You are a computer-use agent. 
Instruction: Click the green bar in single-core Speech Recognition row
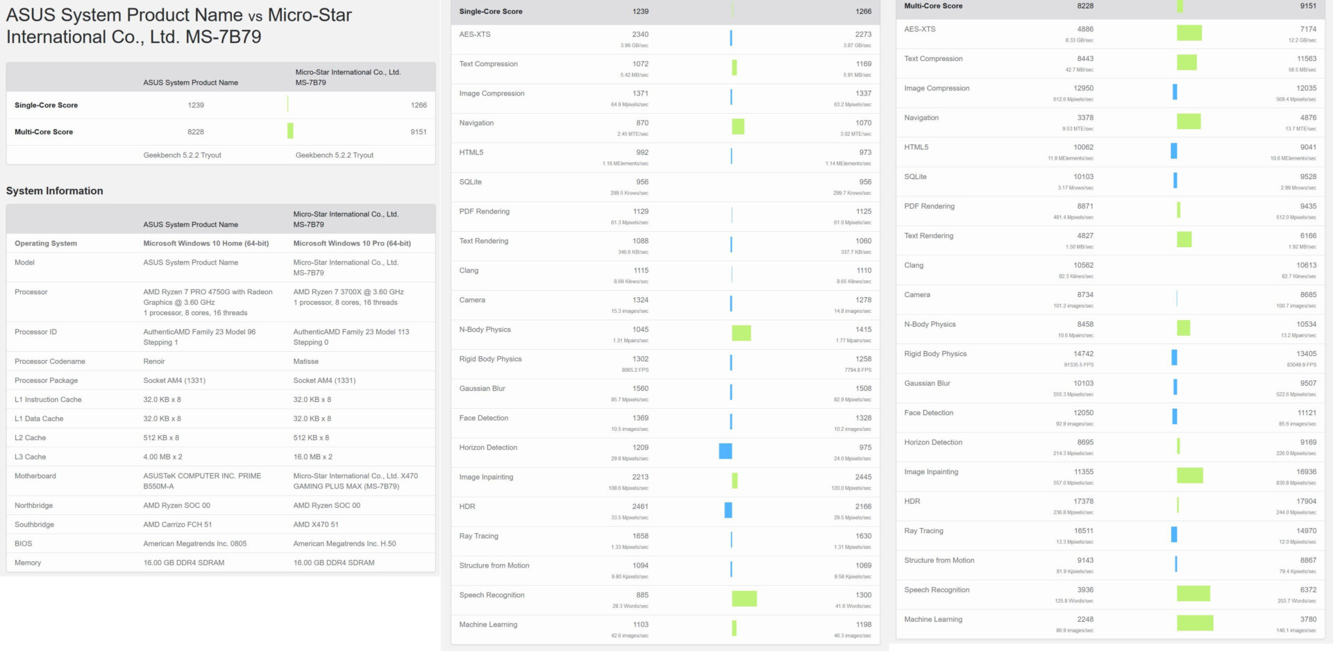click(x=744, y=598)
